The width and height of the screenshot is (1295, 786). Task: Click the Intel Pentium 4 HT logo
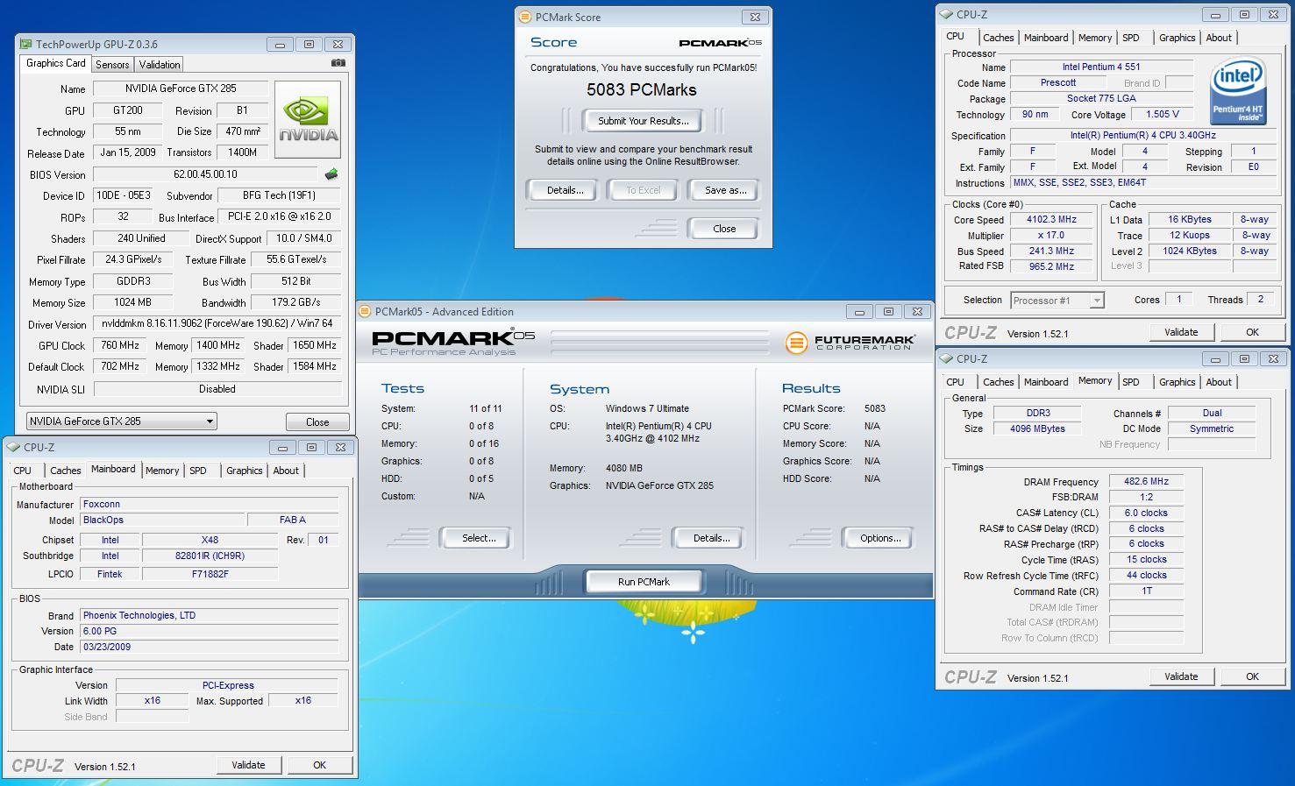1238,91
